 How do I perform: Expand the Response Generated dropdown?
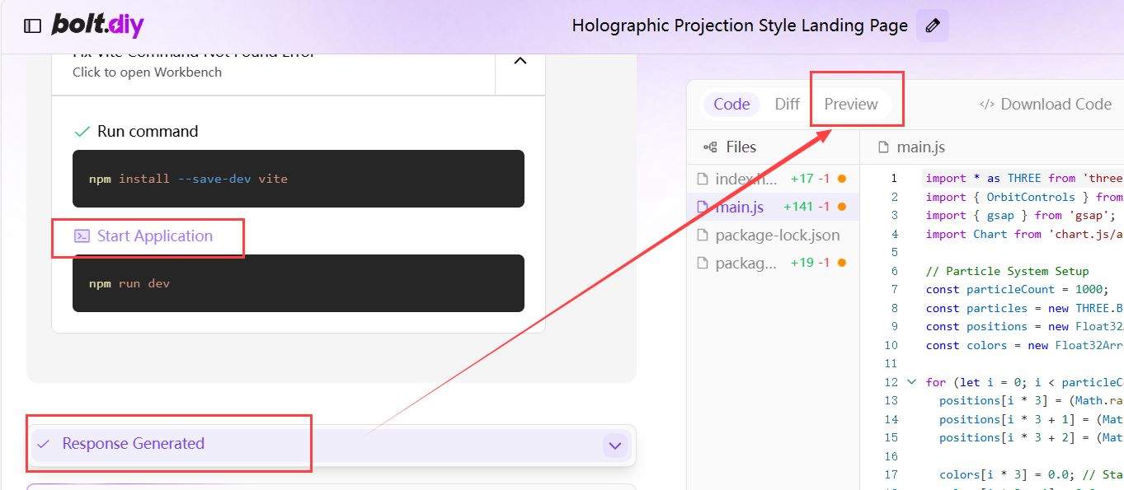tap(614, 446)
